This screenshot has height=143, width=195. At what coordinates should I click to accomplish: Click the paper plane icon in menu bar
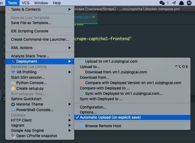click(x=174, y=3)
